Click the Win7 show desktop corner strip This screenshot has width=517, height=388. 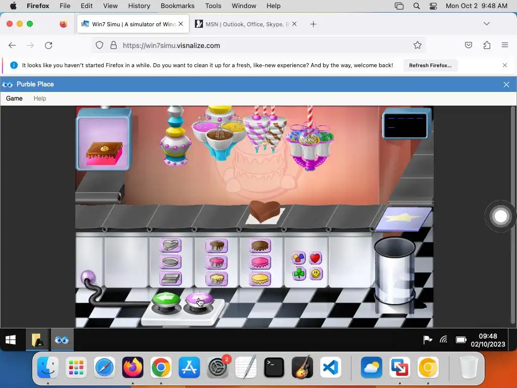point(512,340)
